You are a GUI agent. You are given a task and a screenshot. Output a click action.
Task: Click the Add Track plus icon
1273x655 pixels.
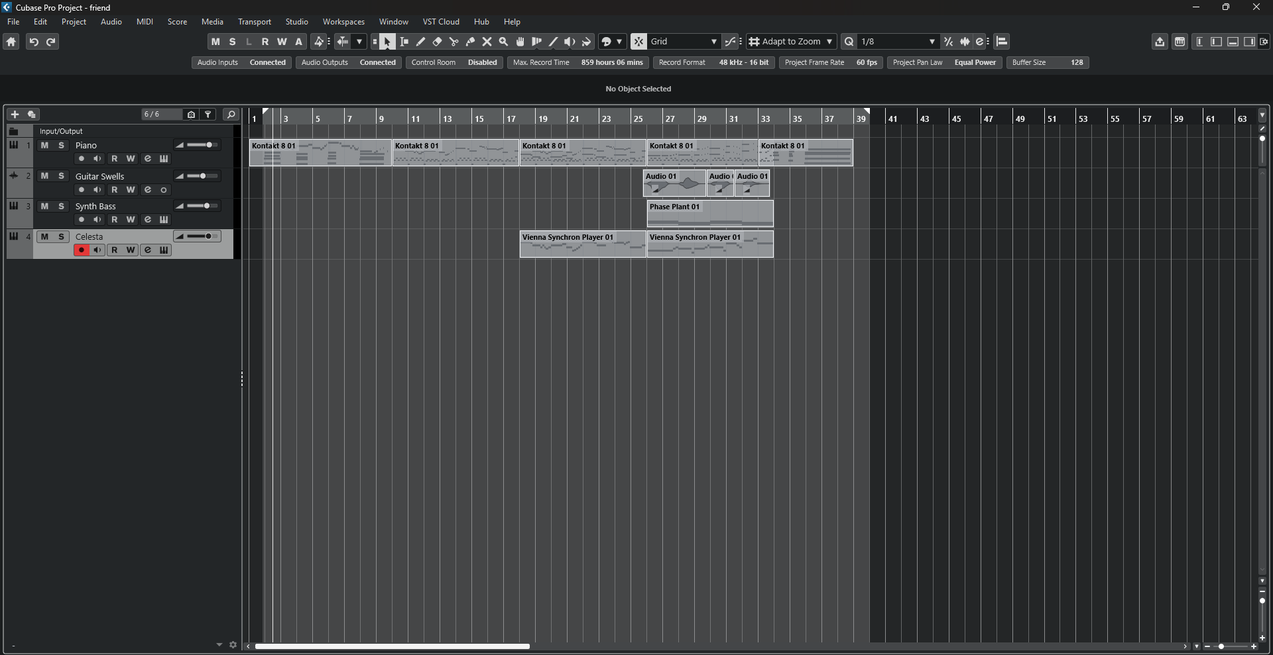pos(15,115)
